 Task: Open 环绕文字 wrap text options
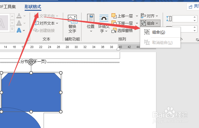(x=104, y=24)
